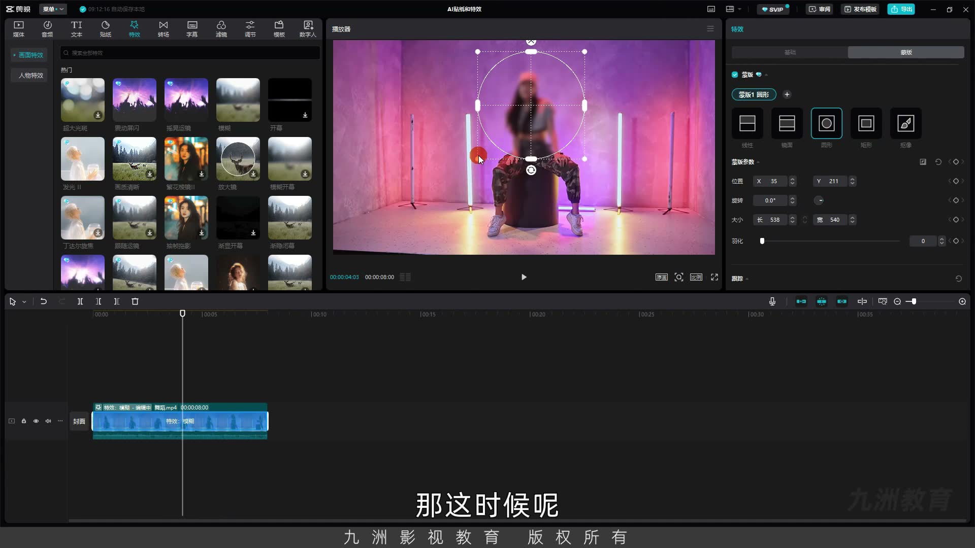Open the player panel hamburger menu
Image resolution: width=975 pixels, height=548 pixels.
coord(710,29)
